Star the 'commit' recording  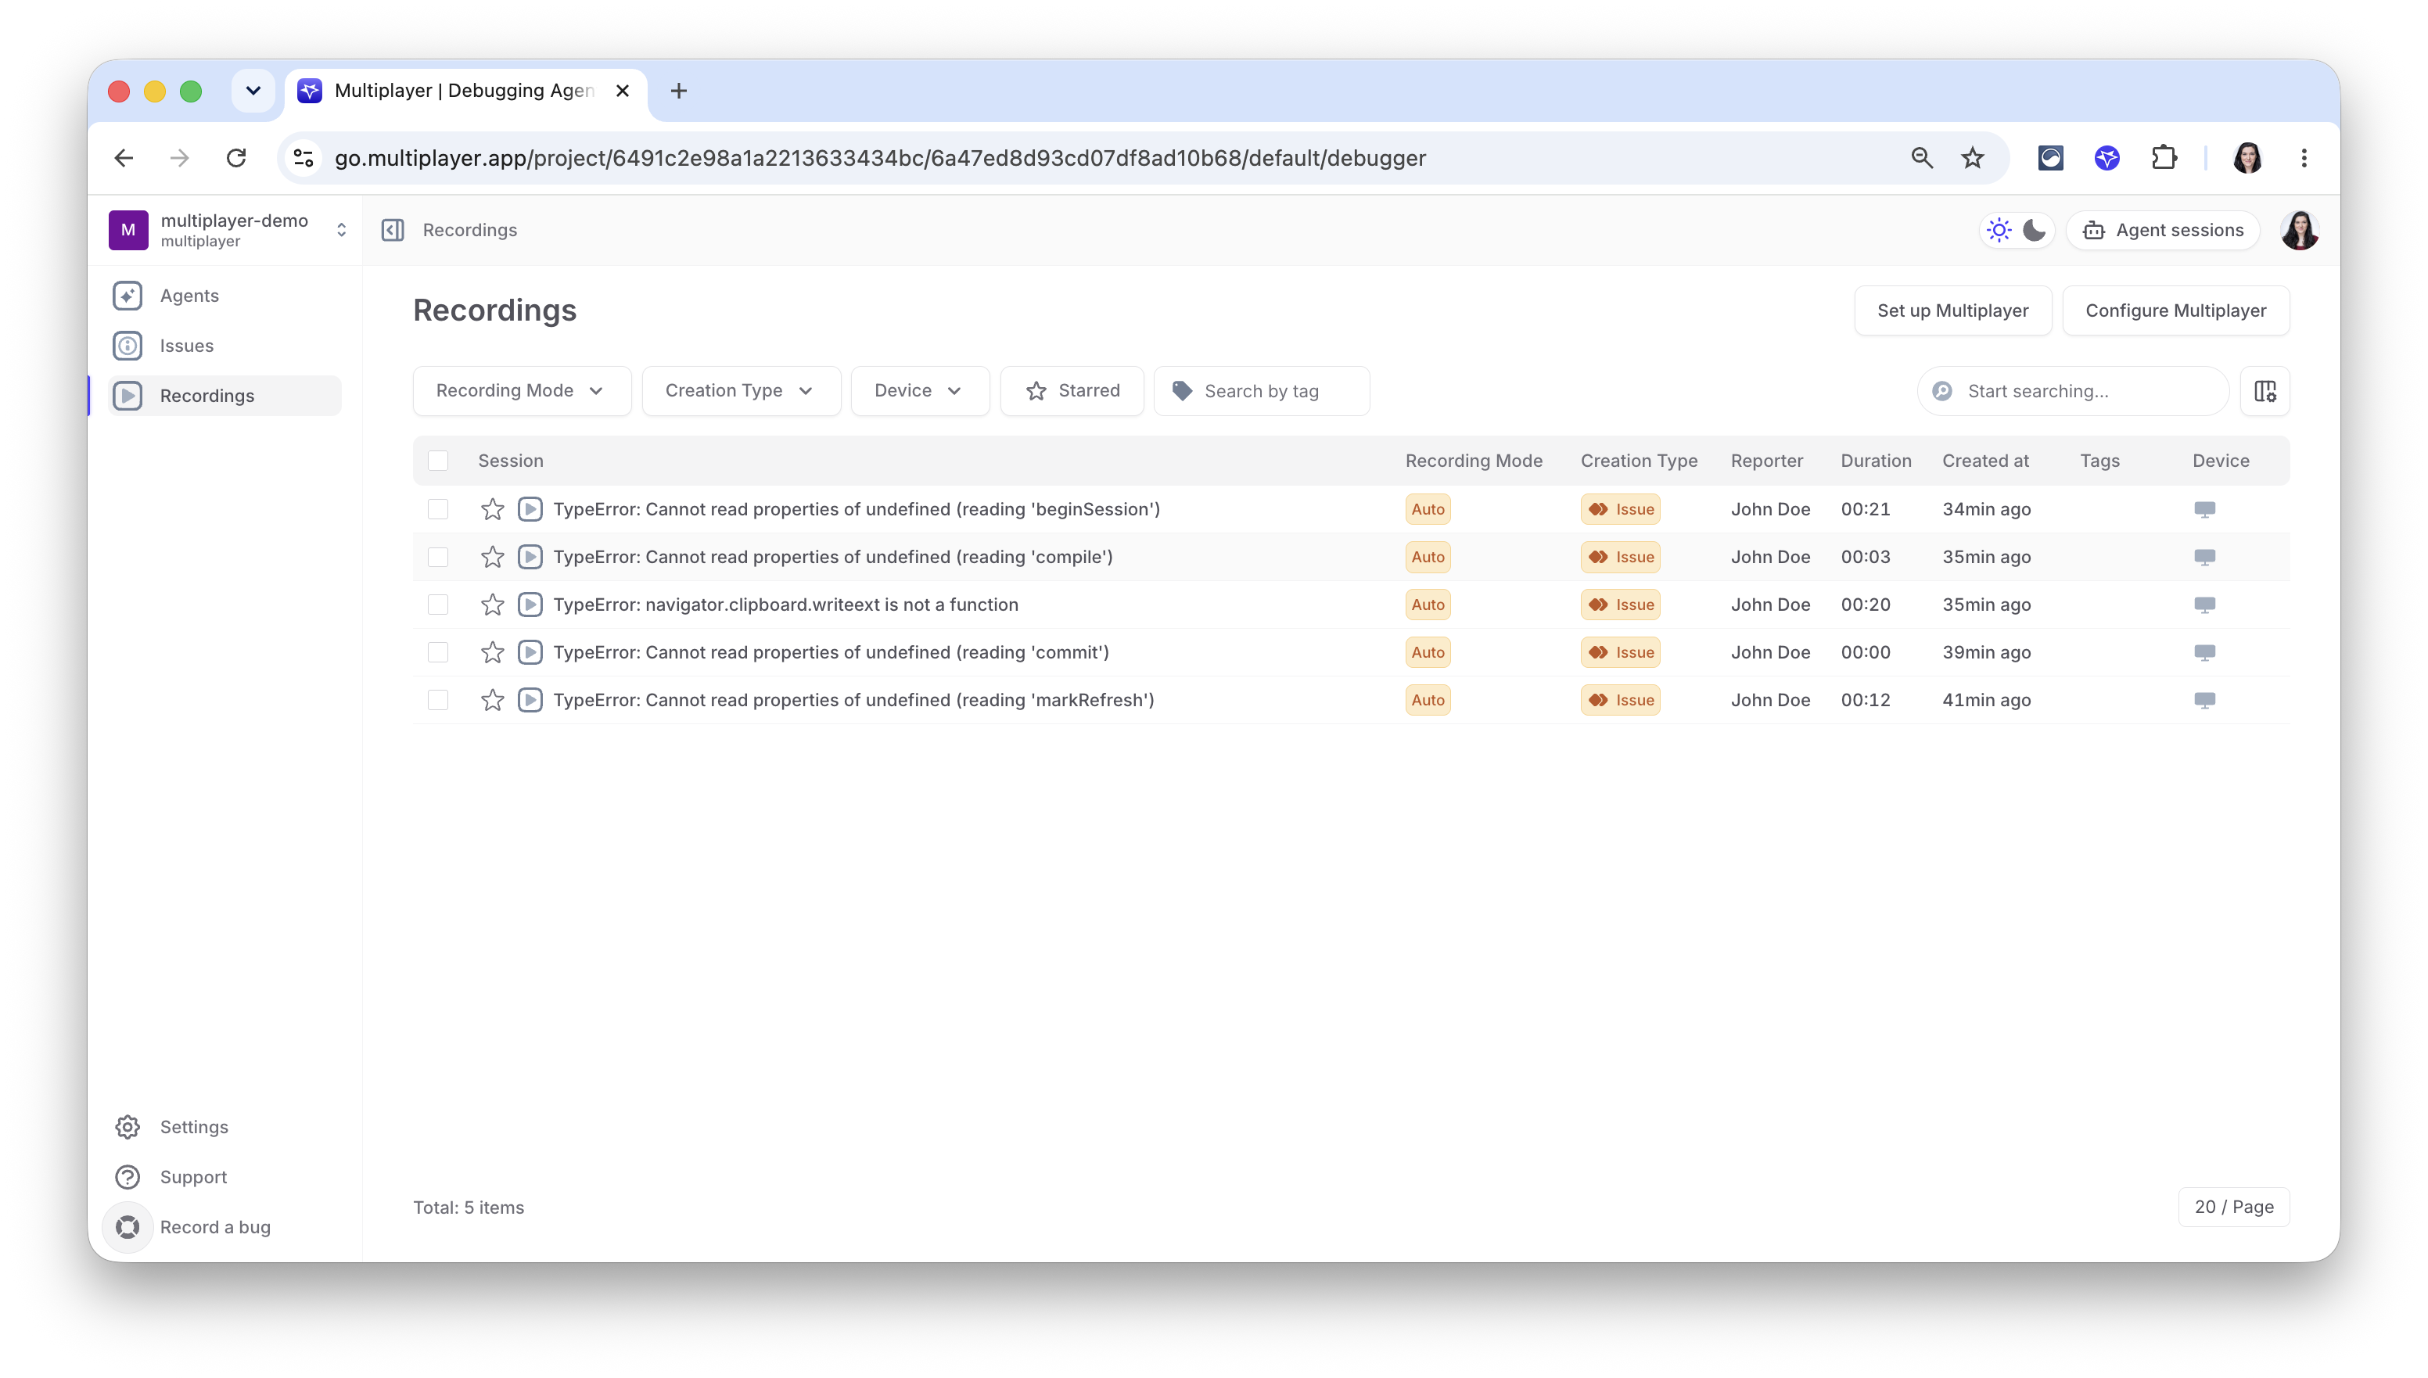(492, 652)
